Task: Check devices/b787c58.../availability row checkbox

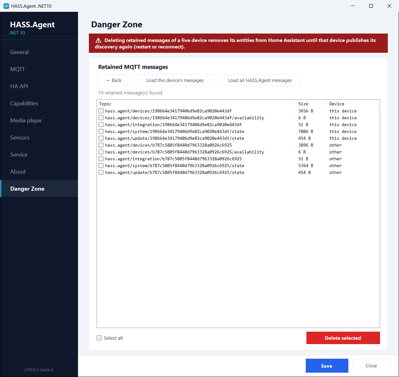Action: [101, 152]
